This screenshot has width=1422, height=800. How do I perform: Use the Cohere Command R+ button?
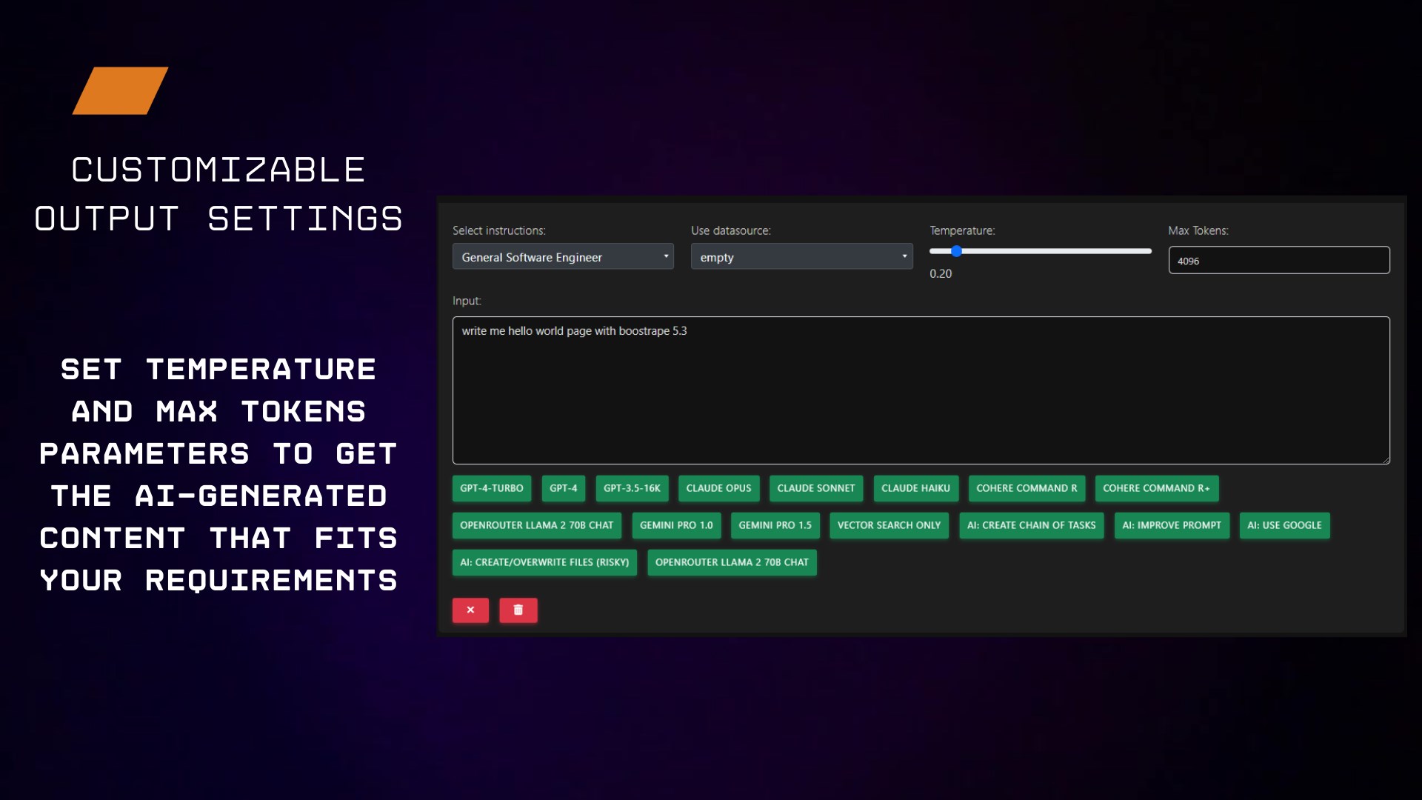click(x=1155, y=488)
